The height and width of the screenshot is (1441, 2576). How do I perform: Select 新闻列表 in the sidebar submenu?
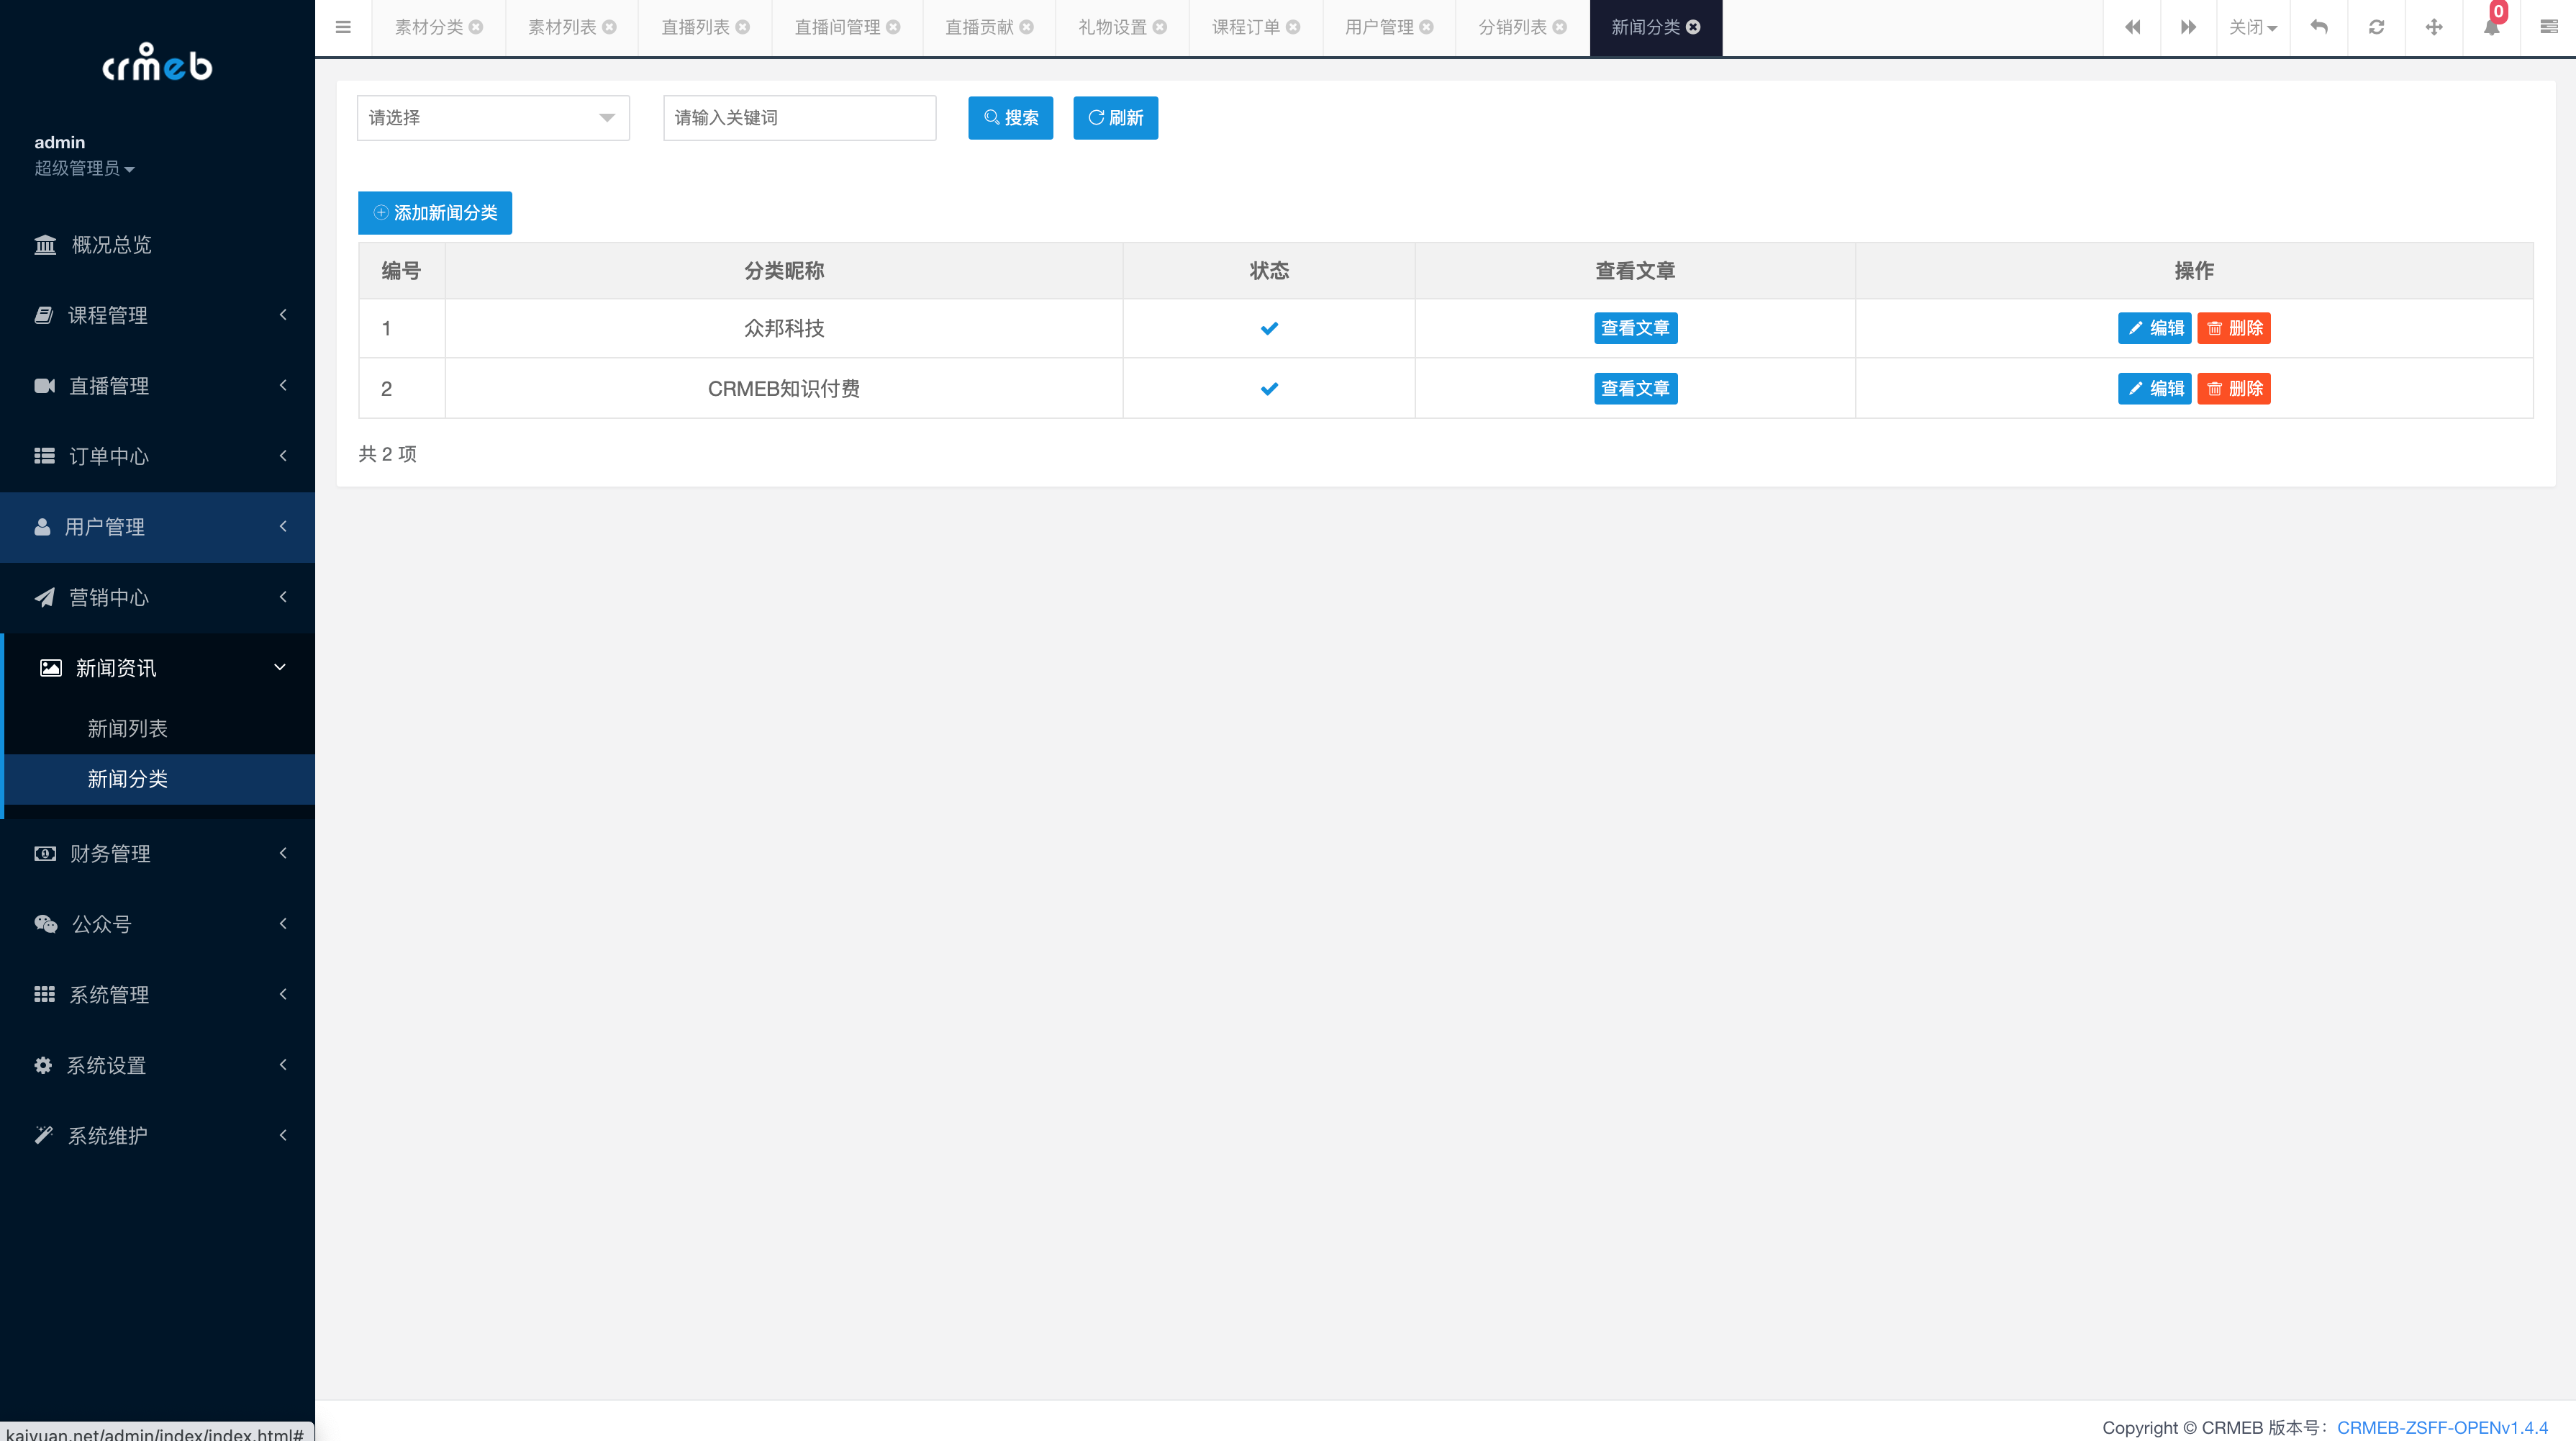pos(127,728)
